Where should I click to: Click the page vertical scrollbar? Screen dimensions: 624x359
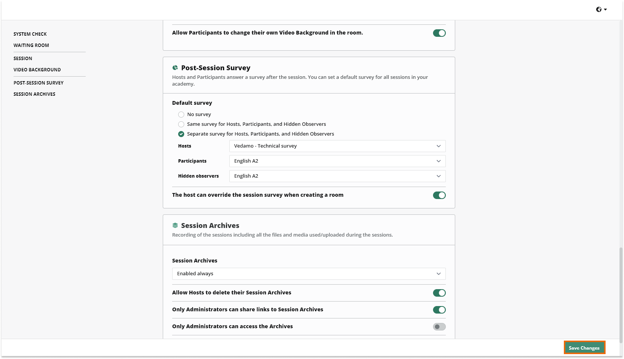pos(621,293)
